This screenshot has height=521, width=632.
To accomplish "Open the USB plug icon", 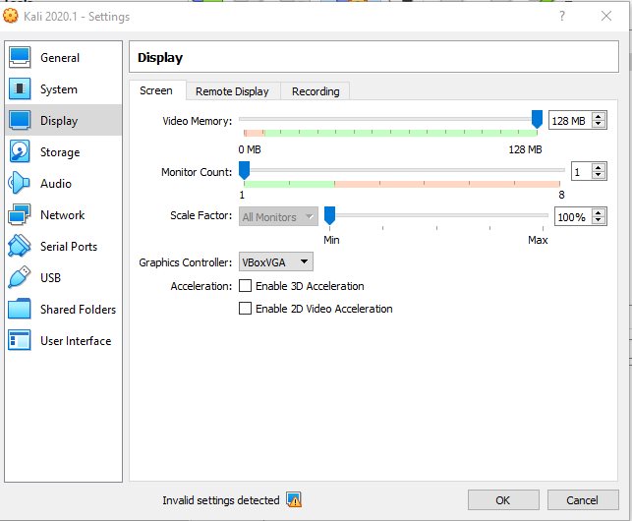I will coord(20,277).
